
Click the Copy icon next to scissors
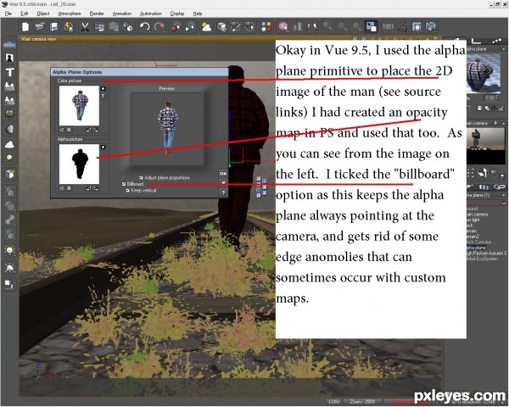[x=99, y=26]
